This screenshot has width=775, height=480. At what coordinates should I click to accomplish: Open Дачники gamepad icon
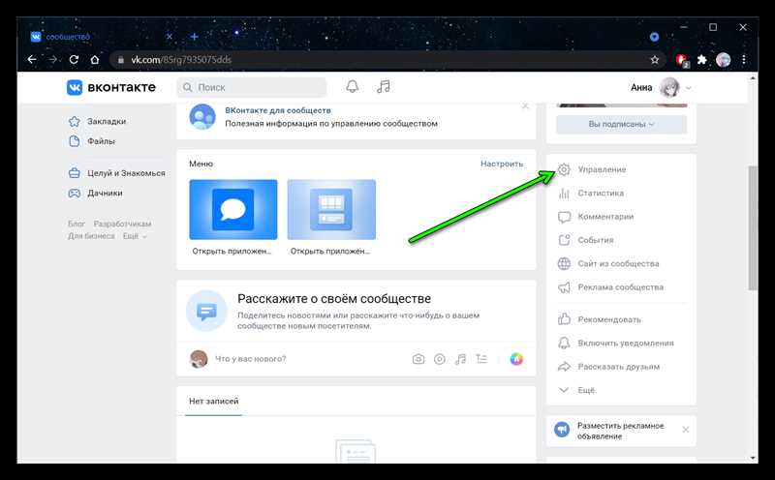point(75,194)
